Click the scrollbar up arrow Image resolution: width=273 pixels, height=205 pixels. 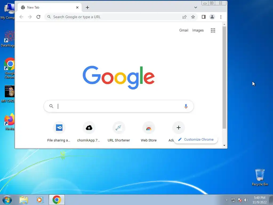[x=224, y=24]
